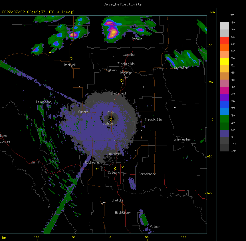Click the yellow diamond radar-site marker at Olds
This screenshot has width=246, height=241.
pyautogui.click(x=111, y=119)
